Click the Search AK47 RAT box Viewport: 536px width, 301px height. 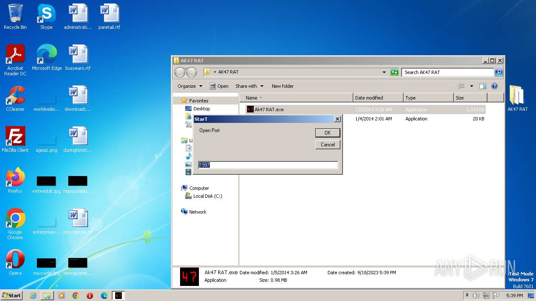(448, 72)
